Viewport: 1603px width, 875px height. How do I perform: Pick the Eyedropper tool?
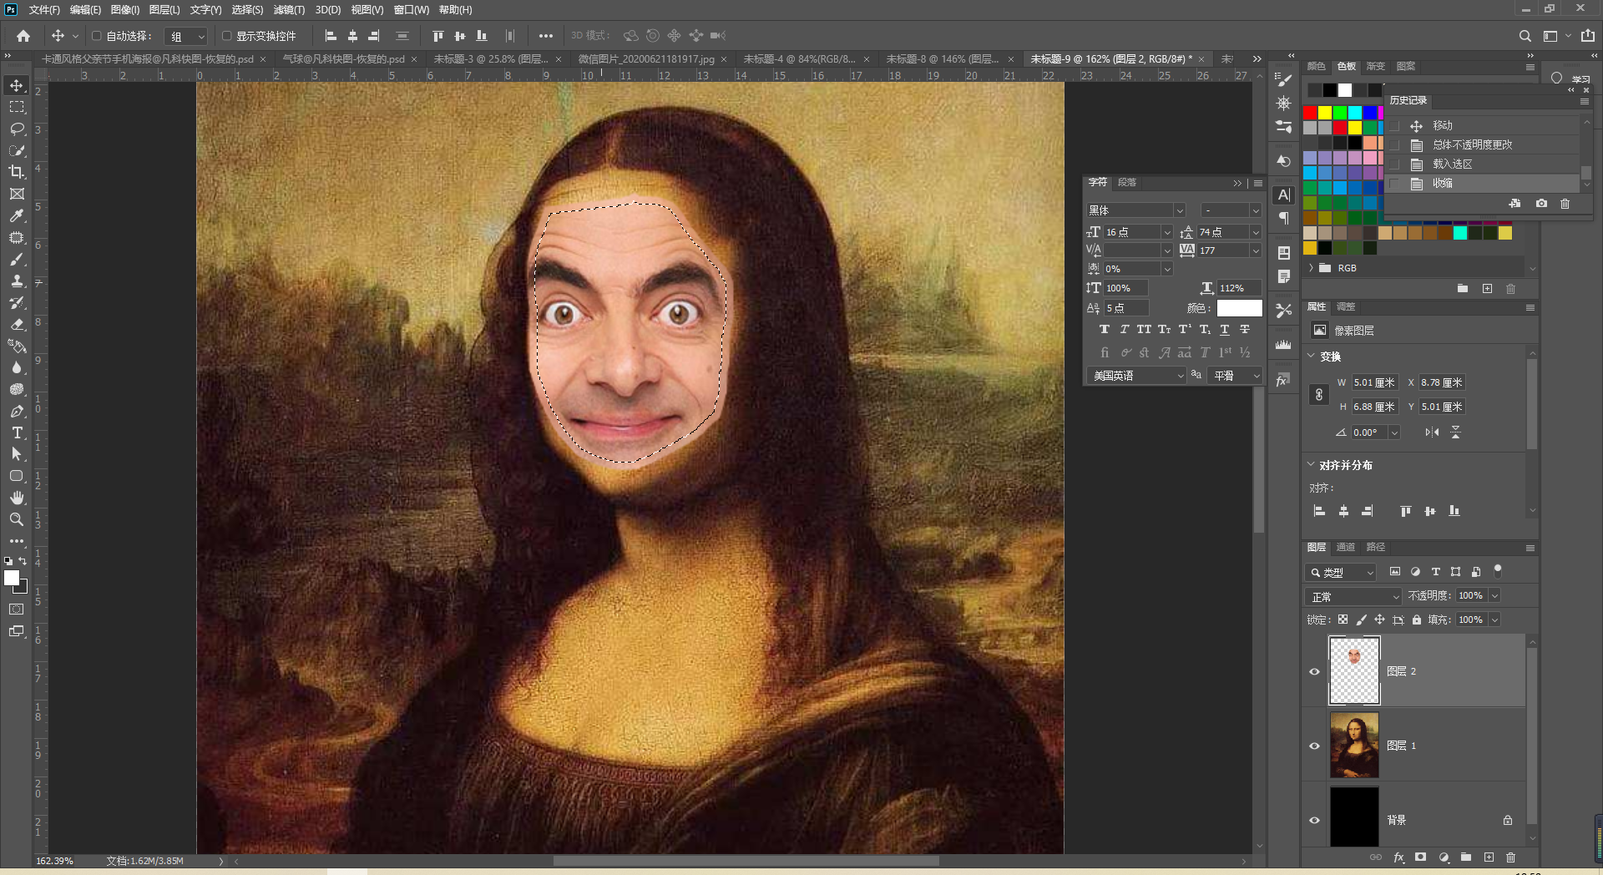[17, 215]
